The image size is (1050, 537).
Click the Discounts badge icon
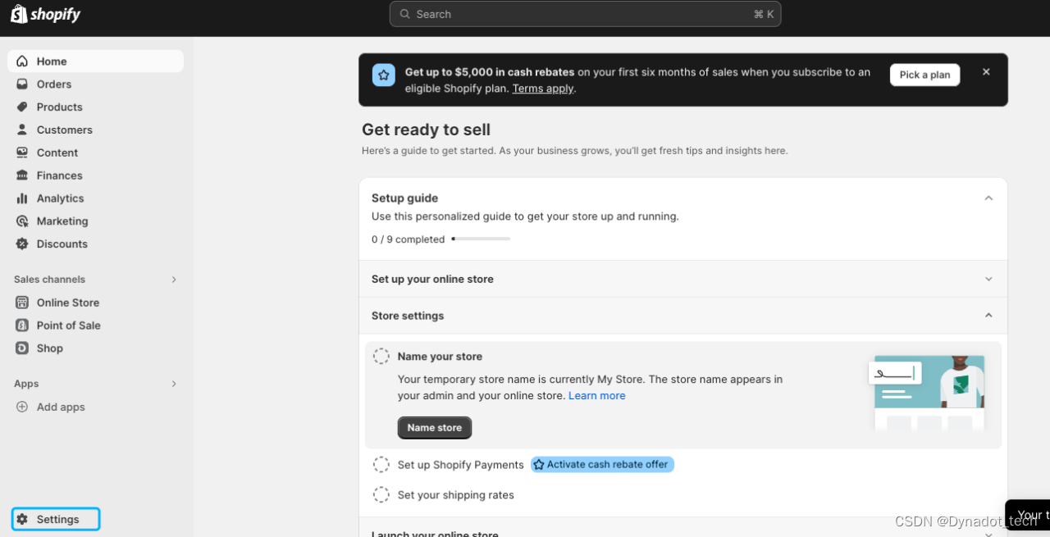tap(22, 243)
